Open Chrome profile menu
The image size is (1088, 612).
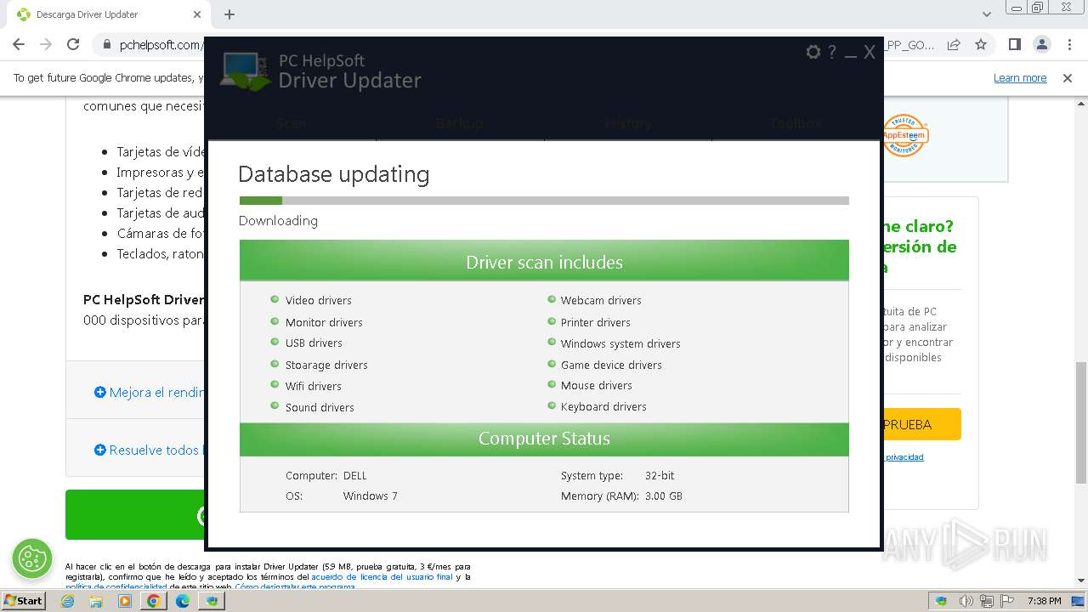point(1041,44)
